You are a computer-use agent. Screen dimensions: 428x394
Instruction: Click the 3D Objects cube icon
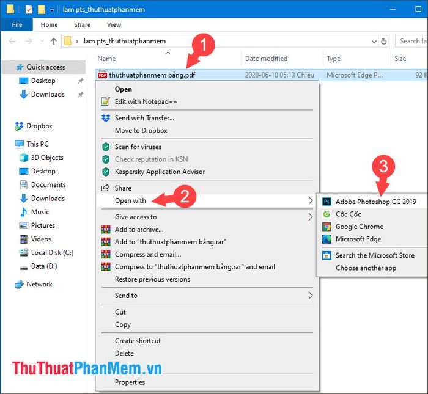(x=24, y=158)
